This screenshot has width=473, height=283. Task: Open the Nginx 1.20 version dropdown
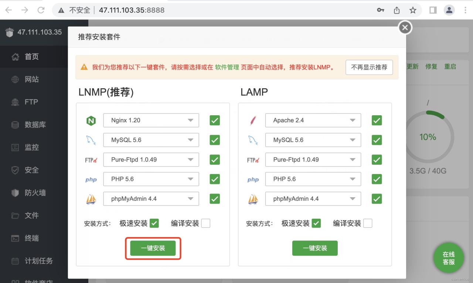click(x=151, y=120)
